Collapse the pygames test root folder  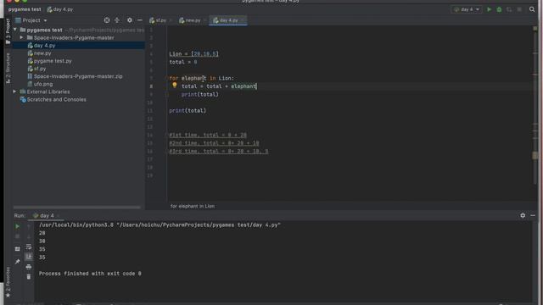(x=15, y=30)
